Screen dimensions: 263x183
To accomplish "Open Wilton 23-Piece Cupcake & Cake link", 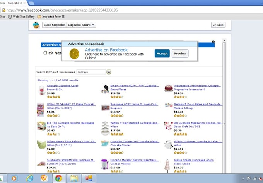I will pos(198,141).
